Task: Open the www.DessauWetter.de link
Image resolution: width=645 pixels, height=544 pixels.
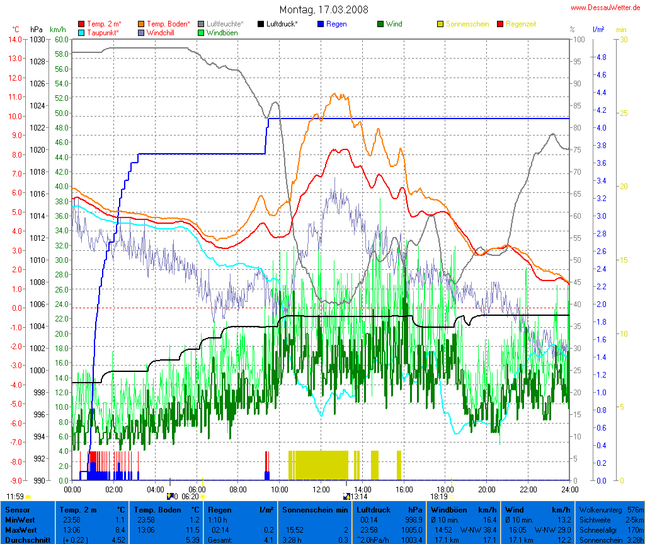Action: pos(607,8)
